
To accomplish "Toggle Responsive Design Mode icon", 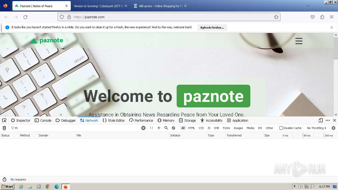I will pyautogui.click(x=321, y=120).
